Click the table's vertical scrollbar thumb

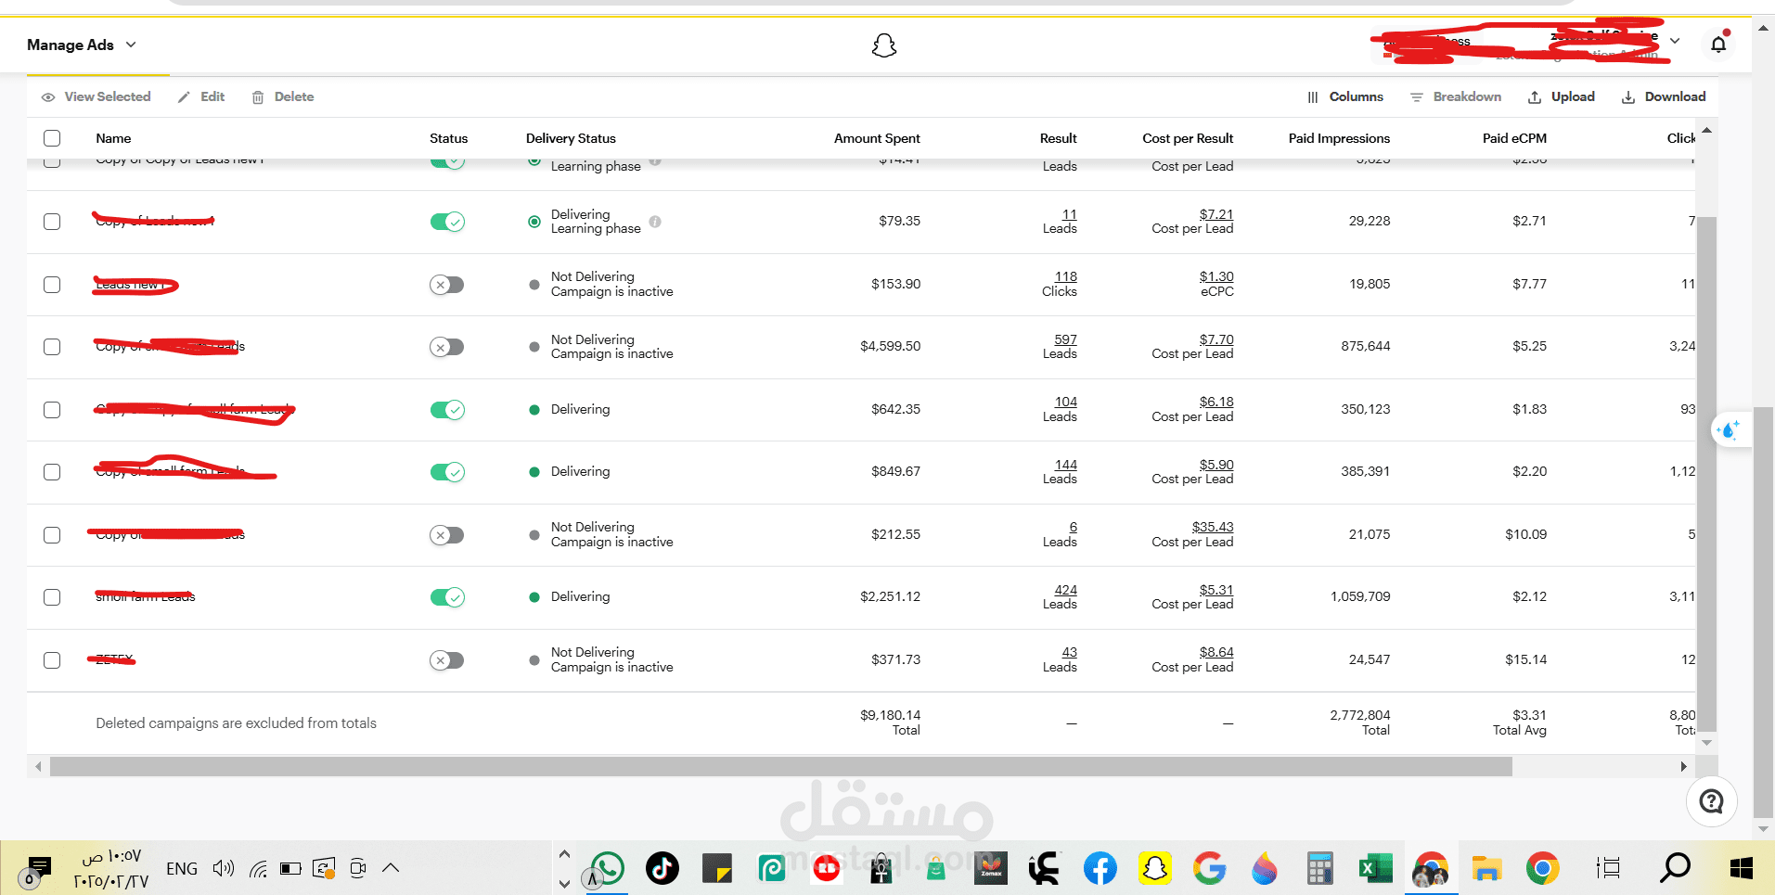click(1706, 474)
